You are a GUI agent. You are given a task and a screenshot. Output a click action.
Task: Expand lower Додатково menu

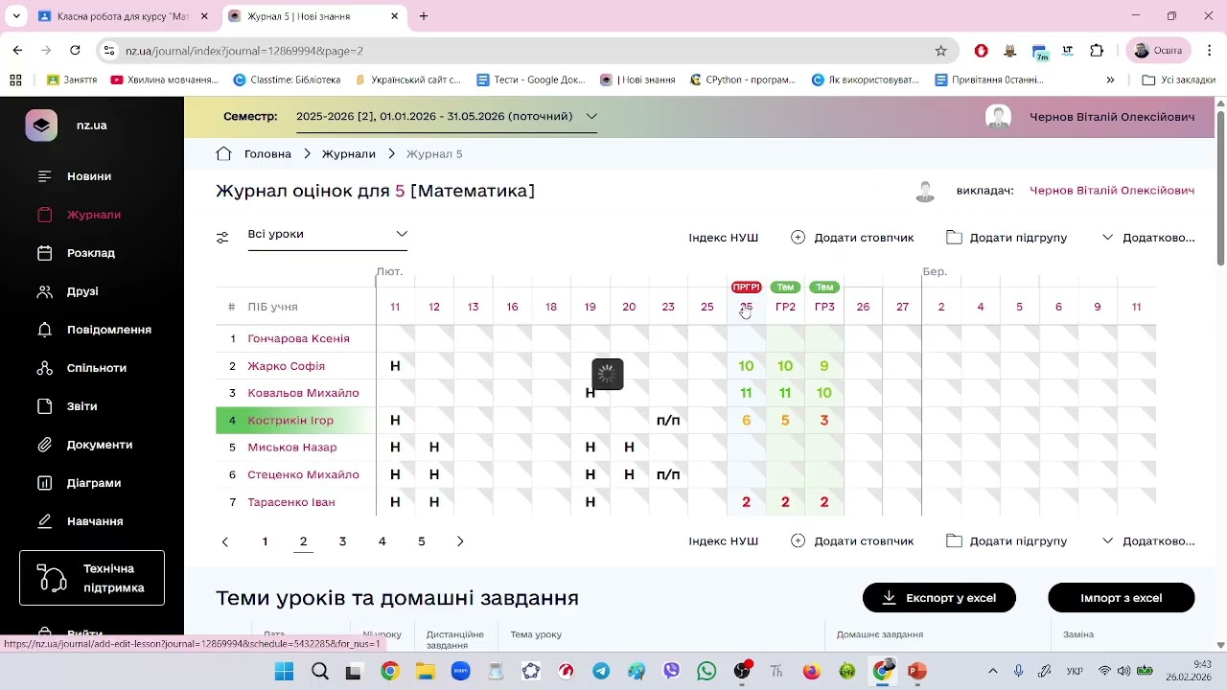(x=1148, y=540)
